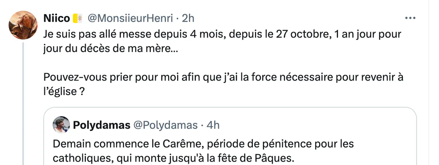The height and width of the screenshot is (165, 439).
Task: Click the Vatican flag emoji beside Niico
Action: click(x=78, y=18)
